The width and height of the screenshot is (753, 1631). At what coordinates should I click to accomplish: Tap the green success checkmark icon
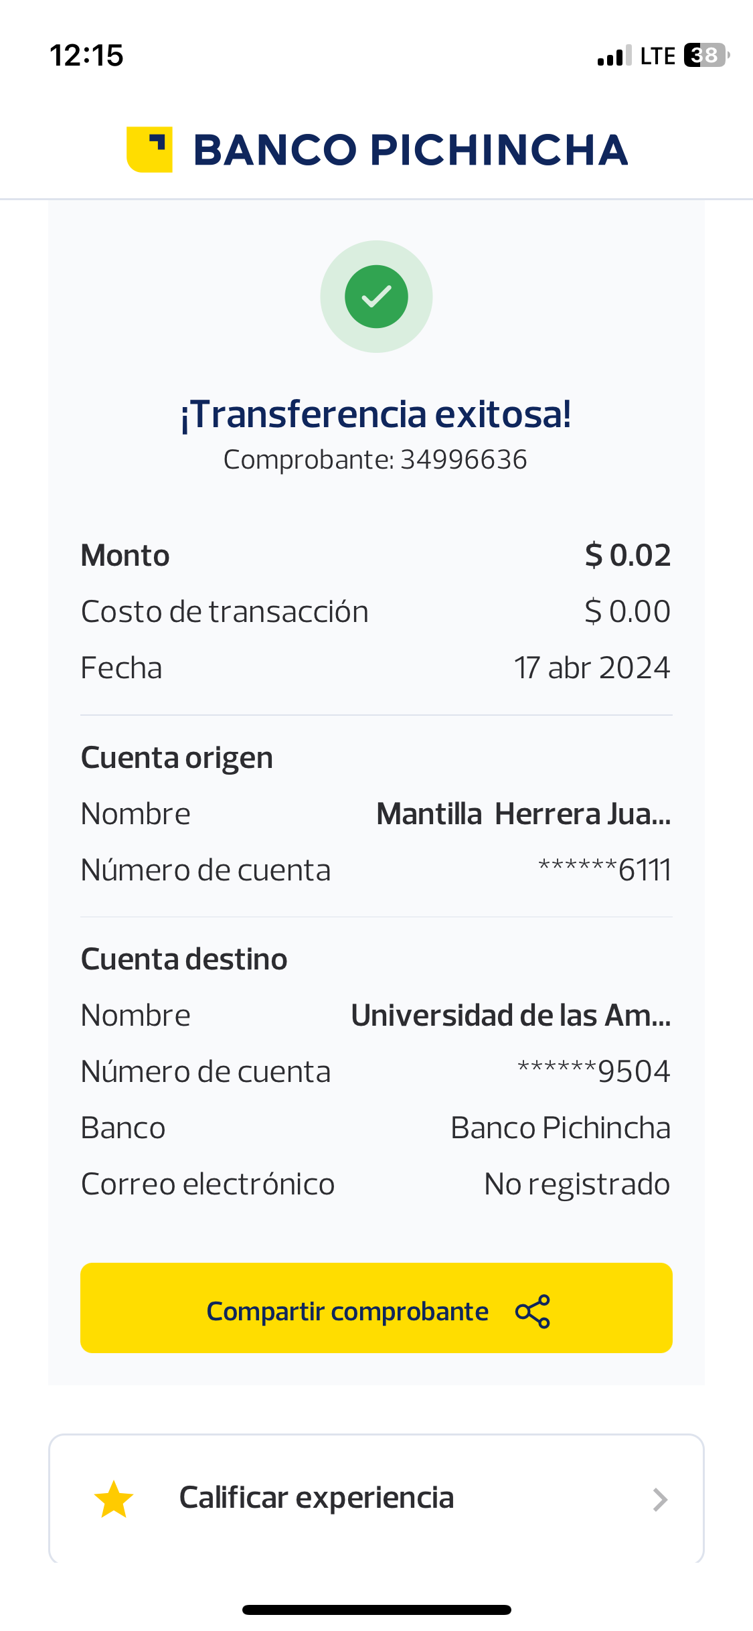(376, 297)
